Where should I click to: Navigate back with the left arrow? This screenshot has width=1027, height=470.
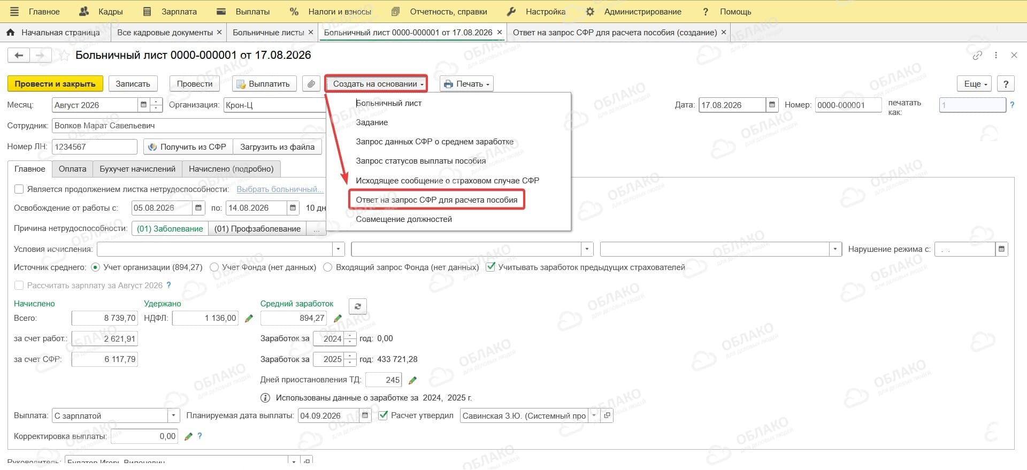click(x=19, y=55)
